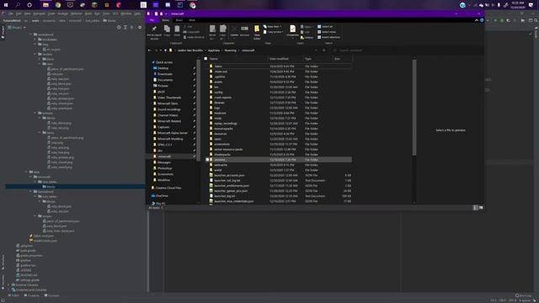
Task: Click the refresh icon beside address bar
Action: coord(323,50)
